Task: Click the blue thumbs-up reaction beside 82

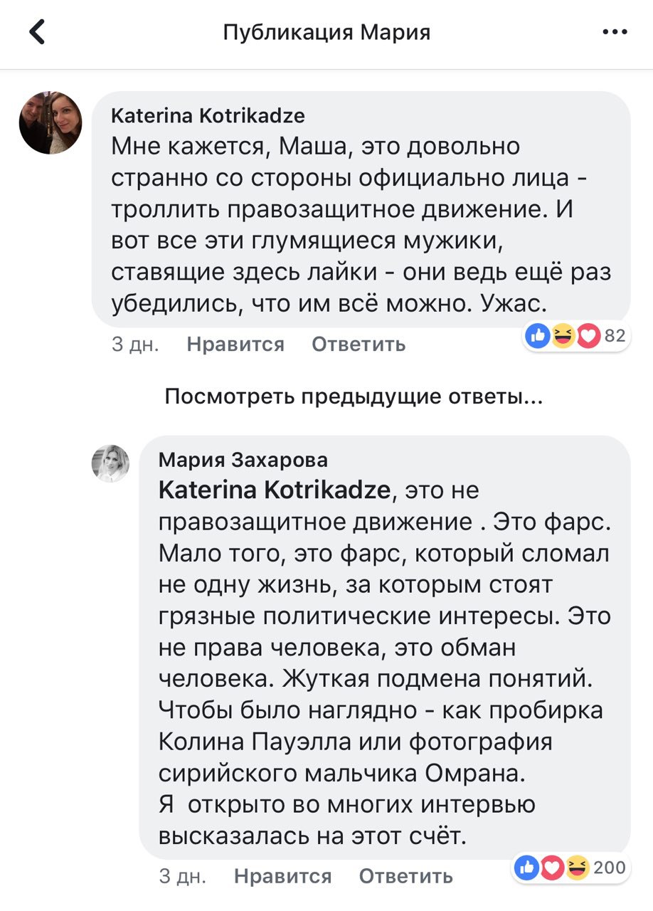Action: (538, 336)
